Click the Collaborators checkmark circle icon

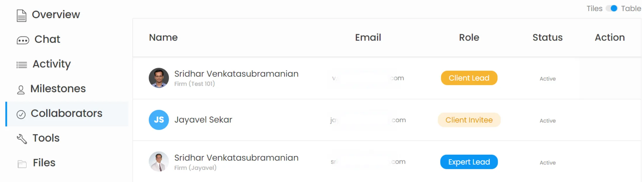coord(21,114)
